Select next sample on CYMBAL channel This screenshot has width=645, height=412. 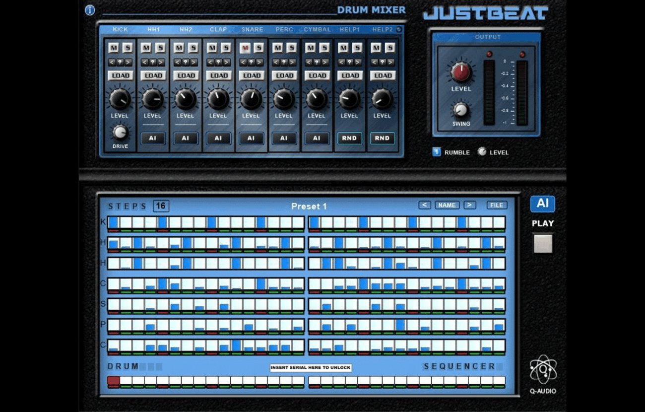pos(325,63)
